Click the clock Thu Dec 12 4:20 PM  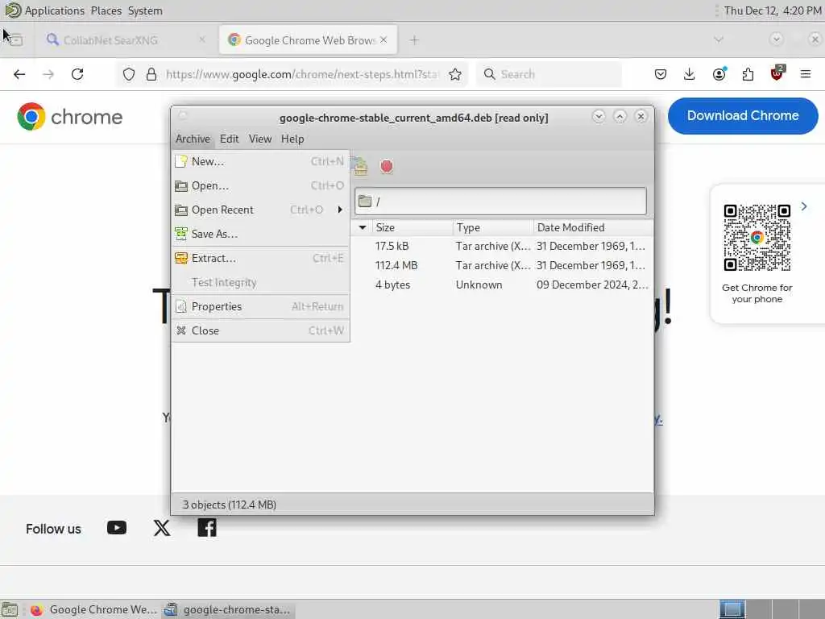(773, 10)
